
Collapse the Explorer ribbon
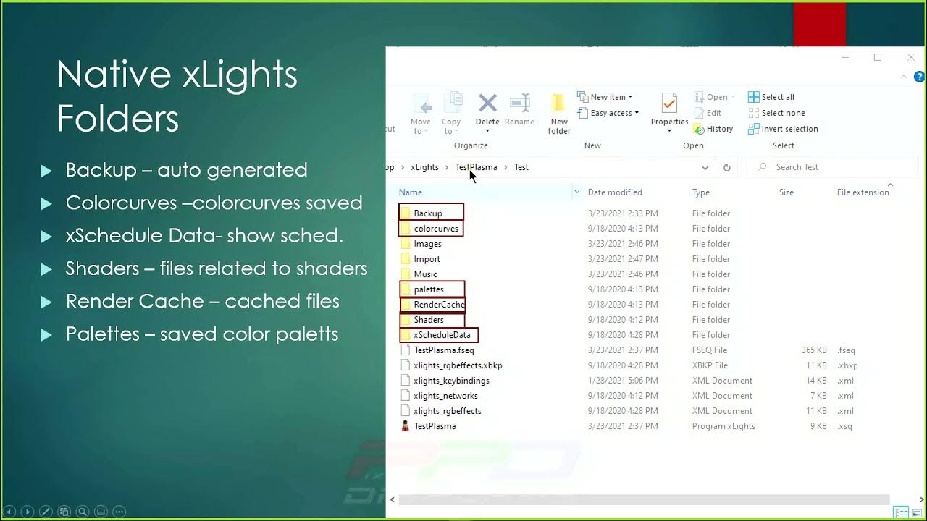904,77
